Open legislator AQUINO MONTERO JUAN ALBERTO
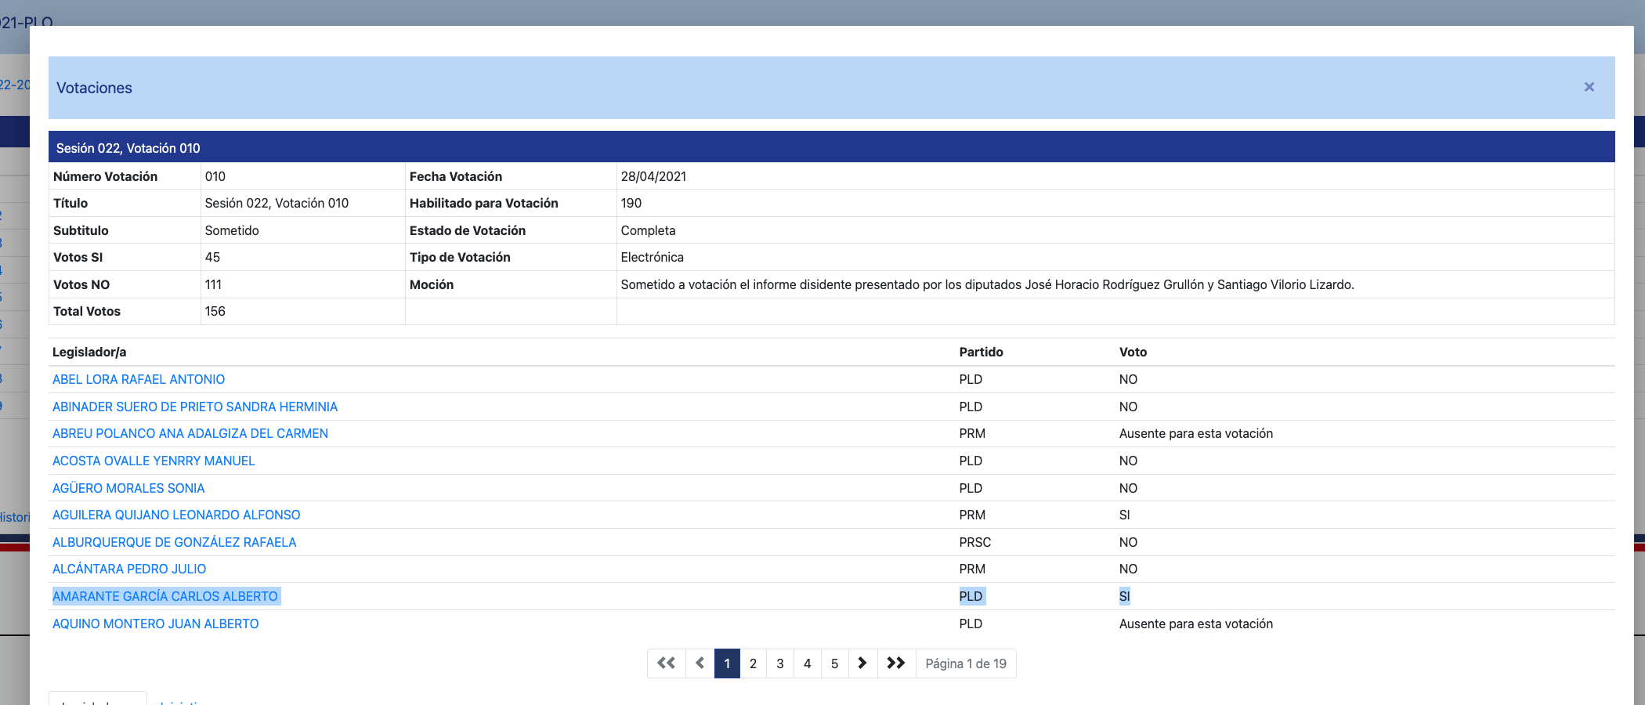1645x705 pixels. 156,624
